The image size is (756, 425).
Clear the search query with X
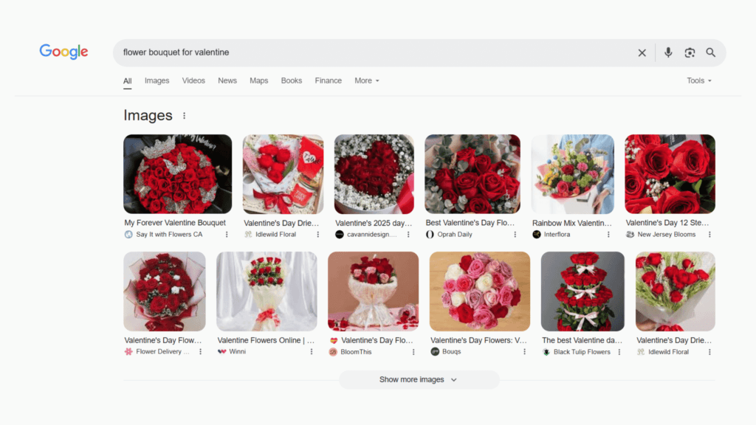tap(642, 52)
